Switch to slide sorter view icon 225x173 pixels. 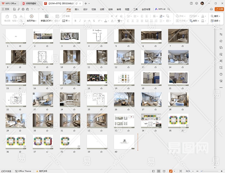coord(159,171)
